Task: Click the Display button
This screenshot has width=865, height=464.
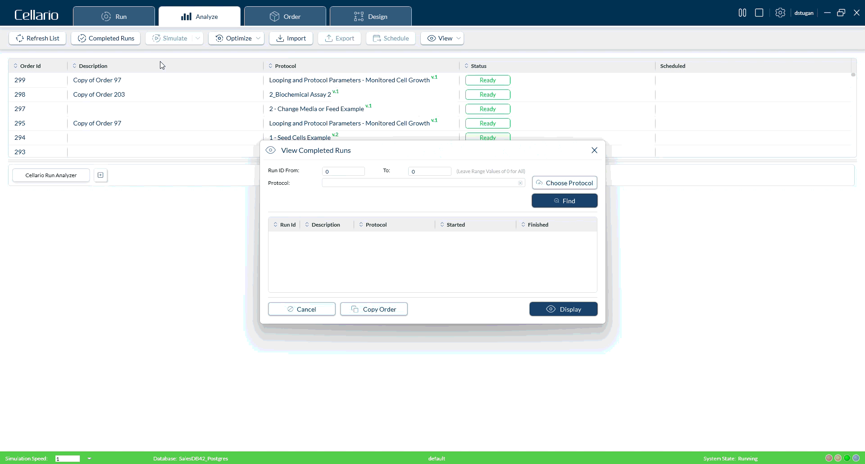Action: [564, 309]
